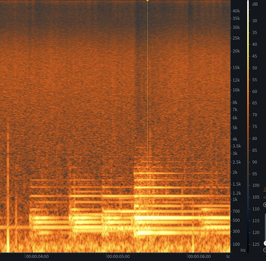Click the 10k mark on the frequency ruler

click(236, 90)
